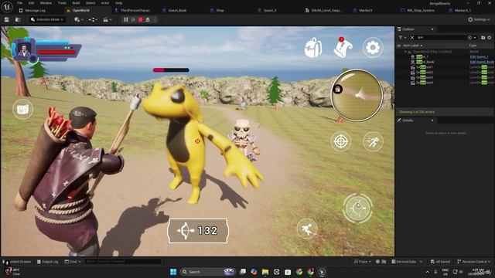Tap the crosshair aim button
Screen dimensions: 495x278
click(x=340, y=141)
